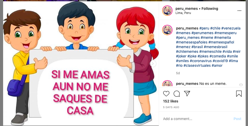248x126 pixels.
Task: Open the Lima, Peru location link
Action: click(x=183, y=13)
